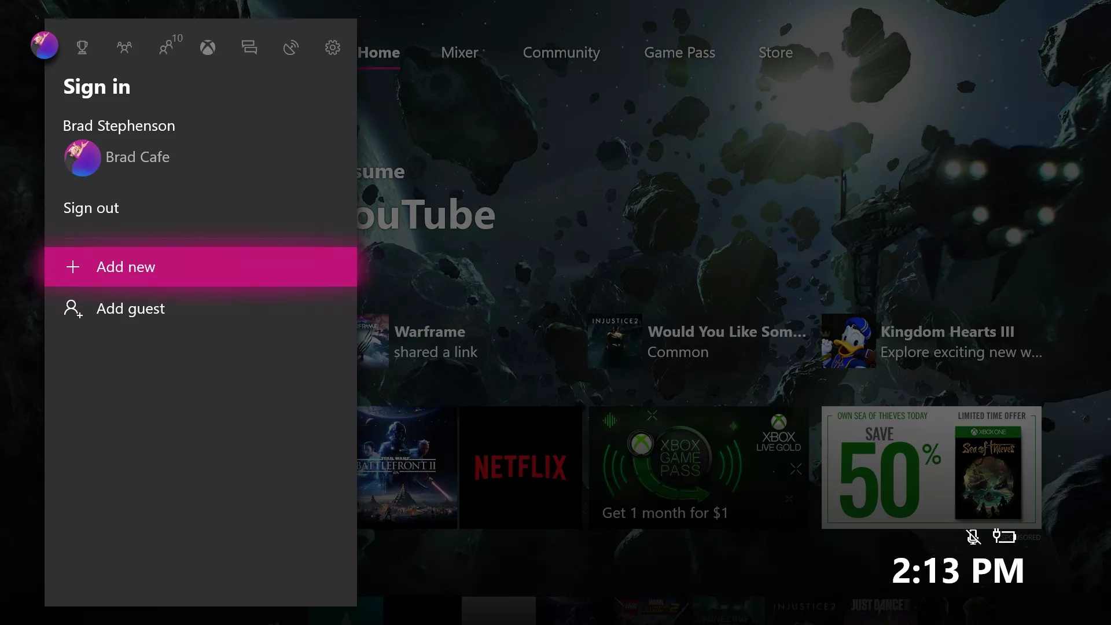Open the People friends tab

click(124, 47)
